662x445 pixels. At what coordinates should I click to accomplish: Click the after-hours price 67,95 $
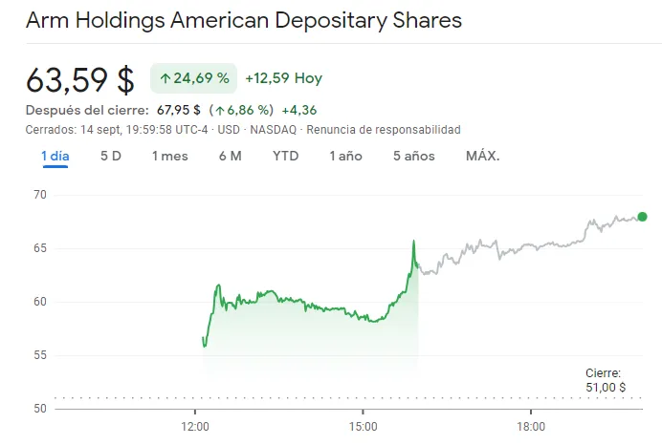point(177,110)
